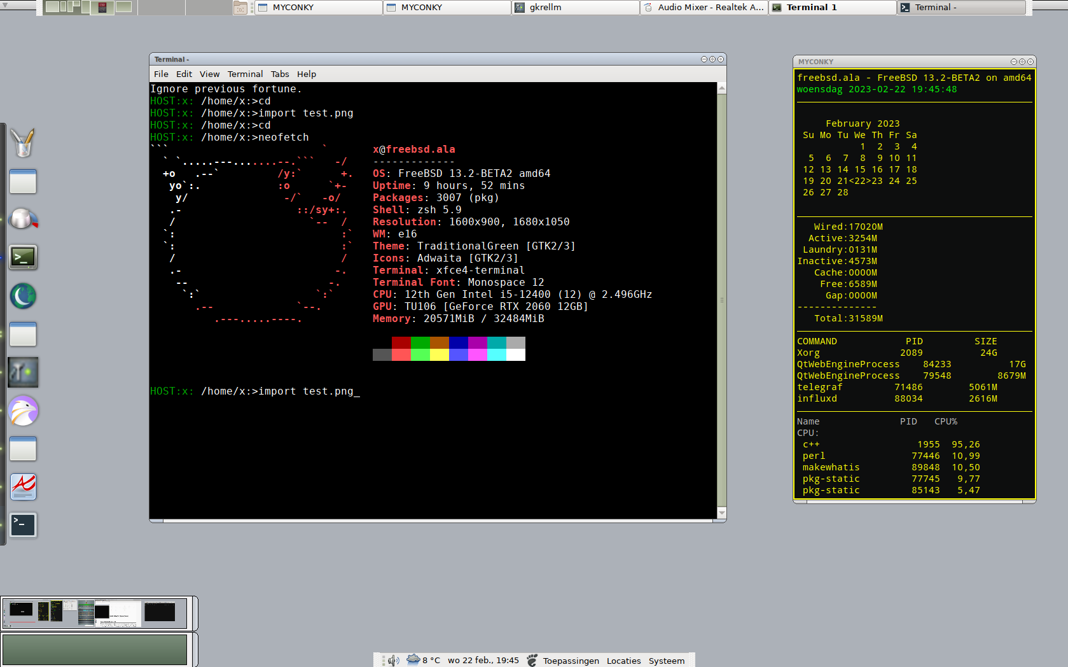
Task: Open the File menu in Terminal
Action: point(161,74)
